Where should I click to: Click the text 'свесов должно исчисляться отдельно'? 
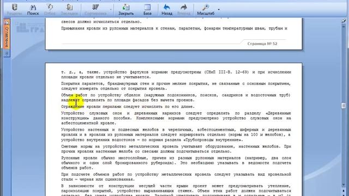(101, 22)
